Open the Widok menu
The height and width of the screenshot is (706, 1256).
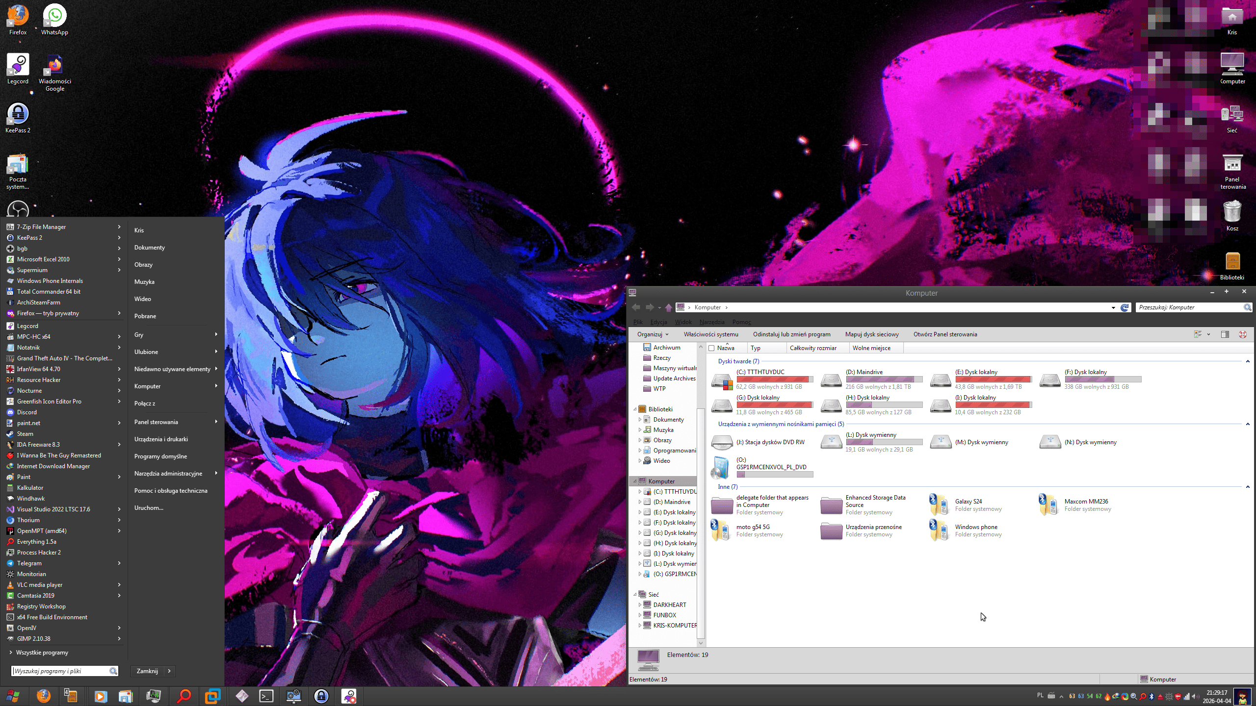pos(683,322)
